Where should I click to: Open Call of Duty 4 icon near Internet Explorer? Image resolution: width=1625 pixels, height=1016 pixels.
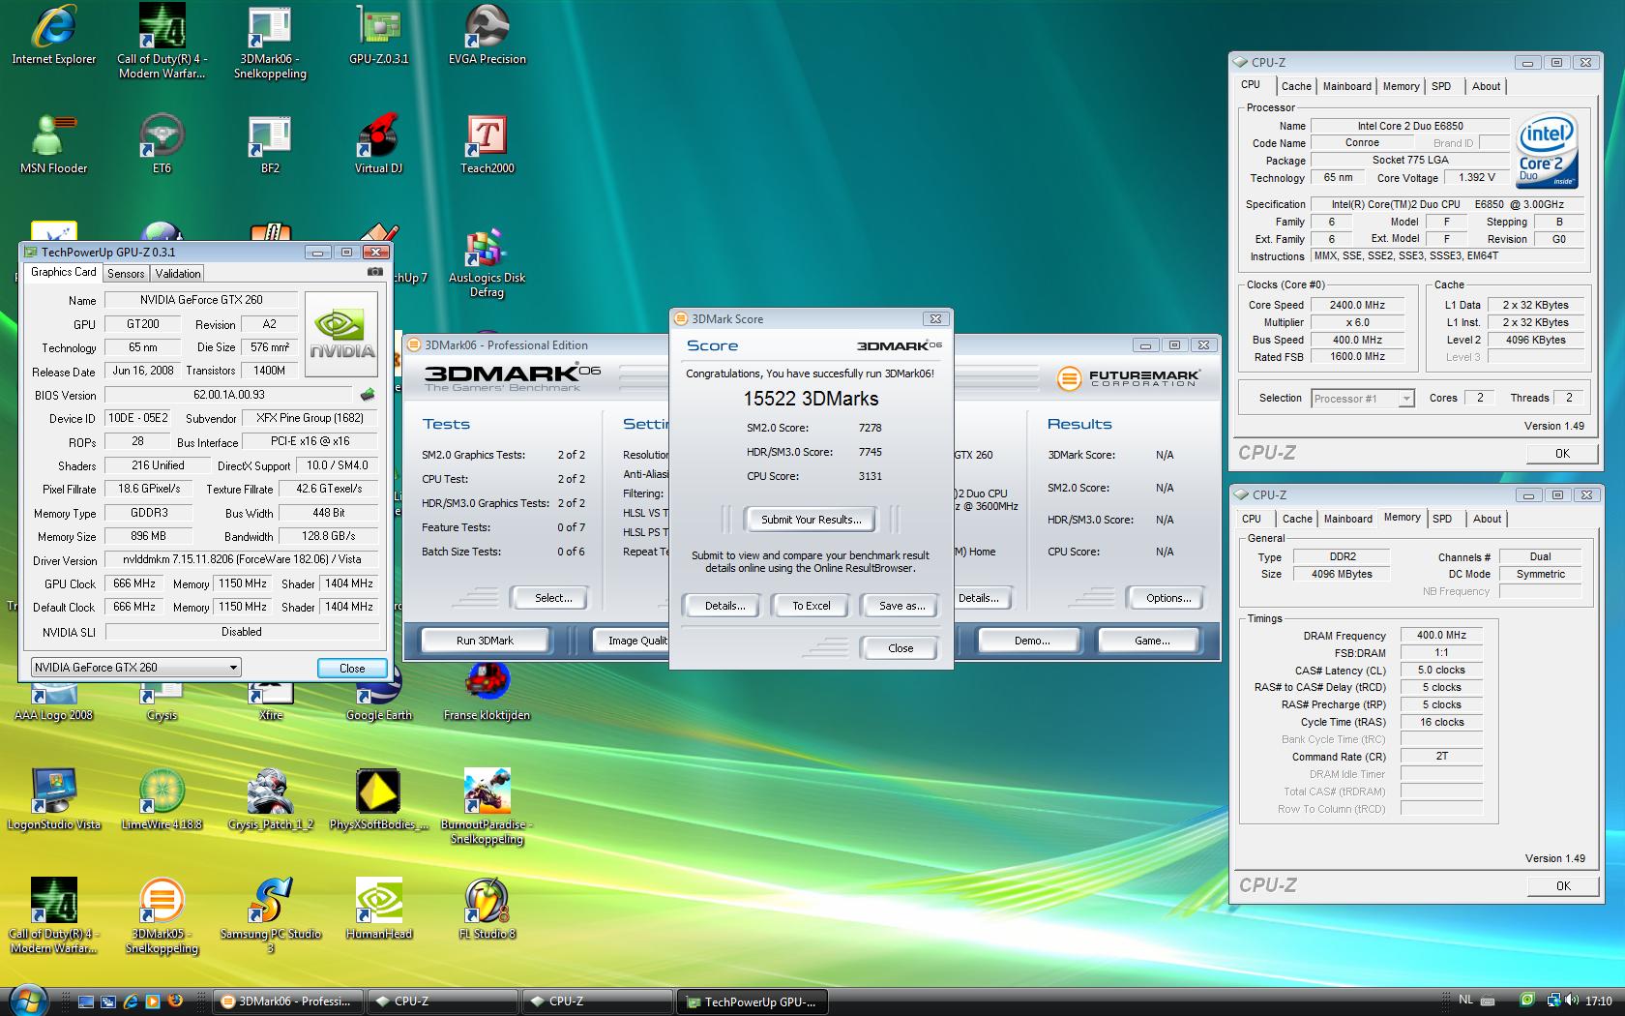pos(162,41)
